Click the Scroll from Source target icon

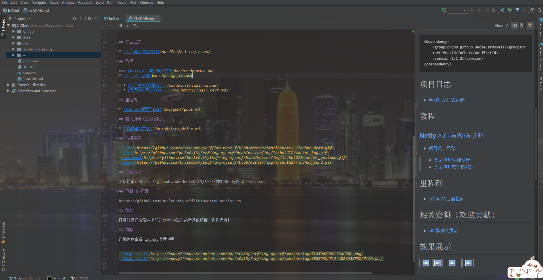tap(75, 18)
